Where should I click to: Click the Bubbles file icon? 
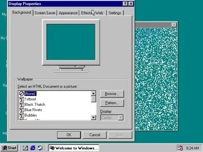[x=22, y=115]
